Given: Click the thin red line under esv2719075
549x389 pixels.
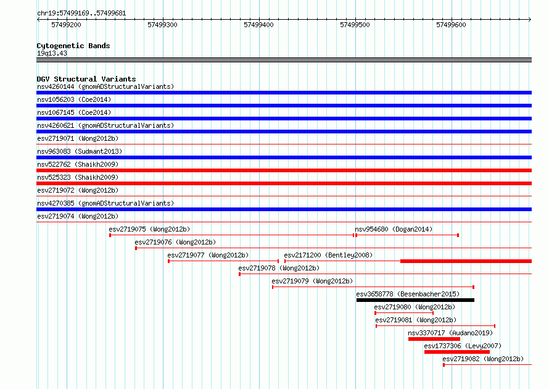Looking at the screenshot, I should [x=232, y=235].
